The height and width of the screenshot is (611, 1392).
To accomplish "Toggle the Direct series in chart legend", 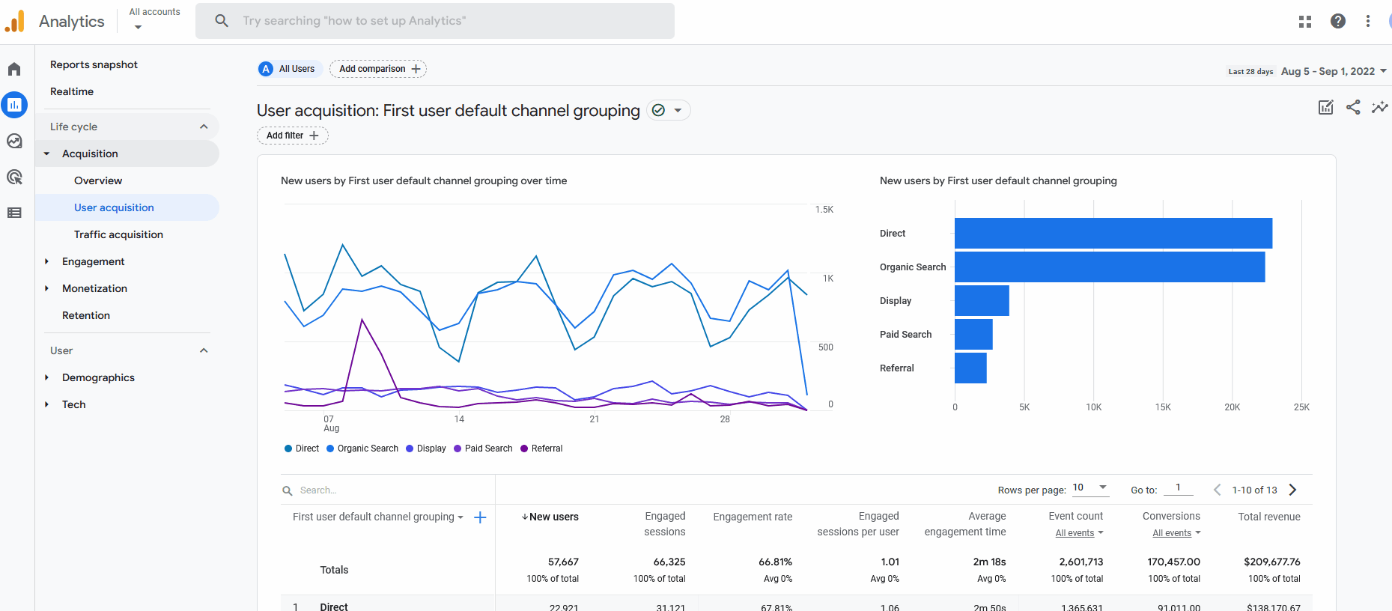I will click(302, 449).
